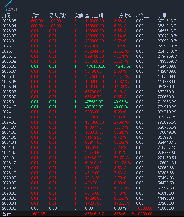Click the 盈亏金额 column header
184x217 pixels.
coord(94,16)
